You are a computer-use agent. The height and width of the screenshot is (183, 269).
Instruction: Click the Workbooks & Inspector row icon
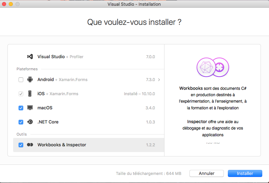click(30, 145)
